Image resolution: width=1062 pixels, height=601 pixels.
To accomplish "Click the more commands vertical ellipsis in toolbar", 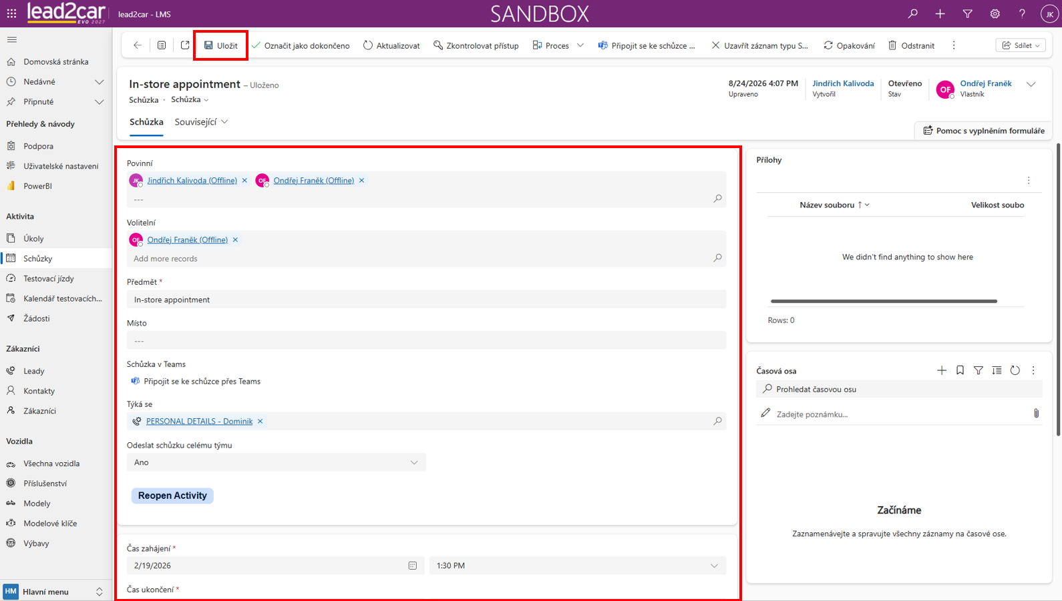I will 954,45.
